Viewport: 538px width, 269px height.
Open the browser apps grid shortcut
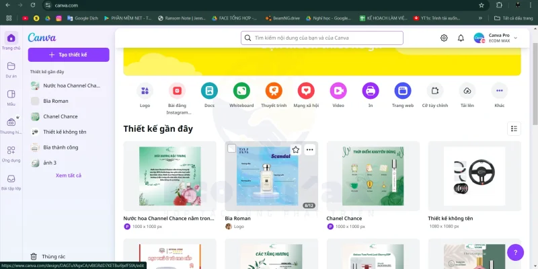click(9, 18)
